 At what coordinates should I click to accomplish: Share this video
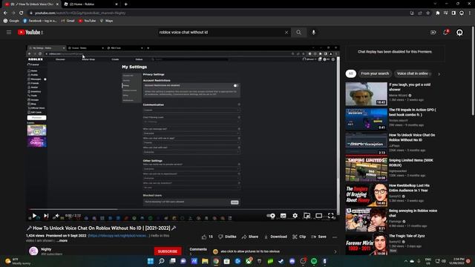click(x=250, y=237)
